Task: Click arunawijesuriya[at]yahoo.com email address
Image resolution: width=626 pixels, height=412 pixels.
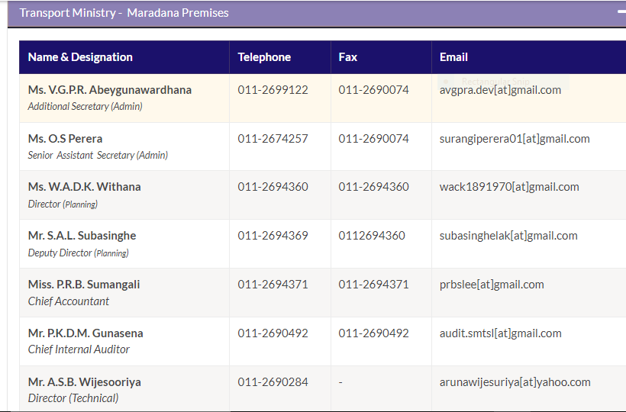Action: click(515, 382)
